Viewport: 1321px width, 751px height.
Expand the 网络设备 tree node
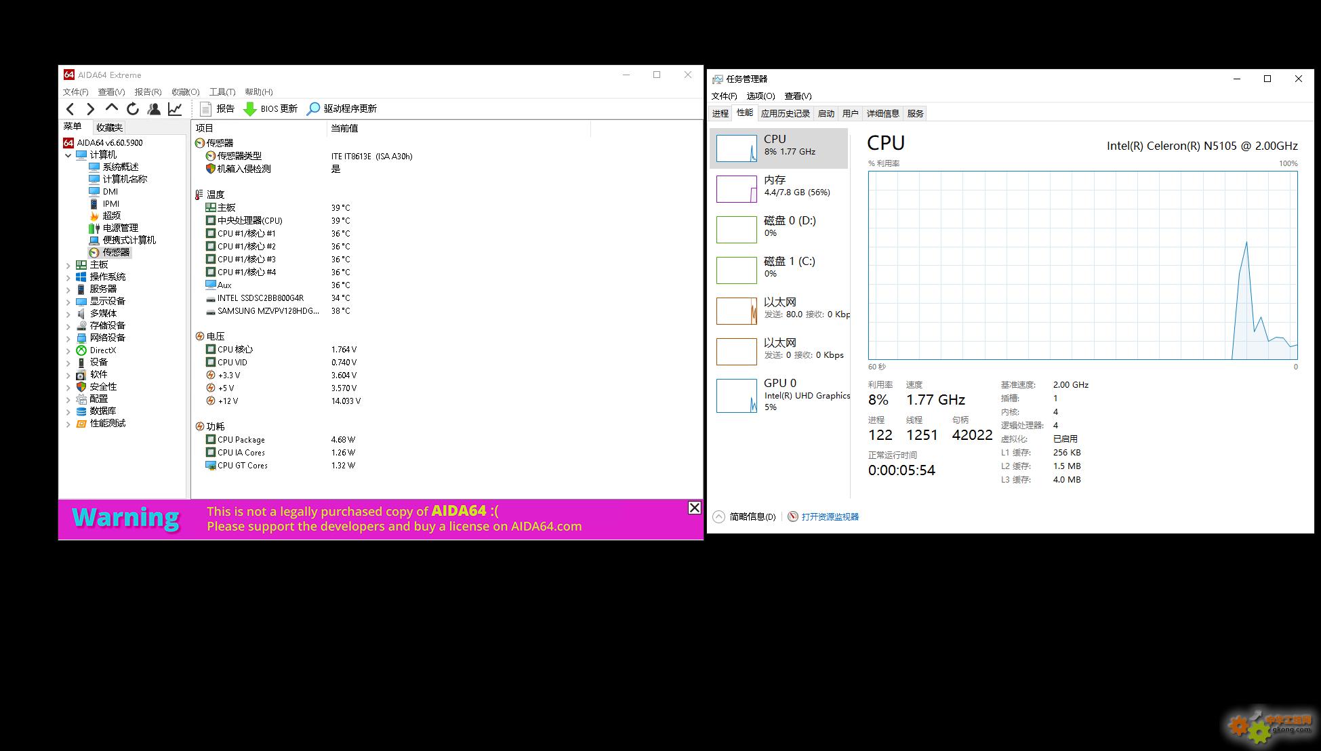(68, 338)
